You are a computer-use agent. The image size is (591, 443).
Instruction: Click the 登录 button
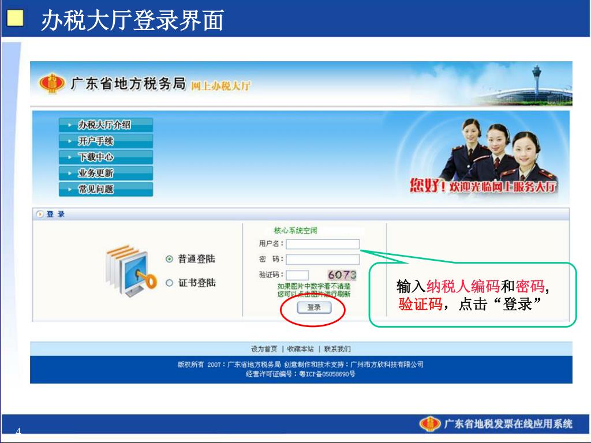(314, 307)
